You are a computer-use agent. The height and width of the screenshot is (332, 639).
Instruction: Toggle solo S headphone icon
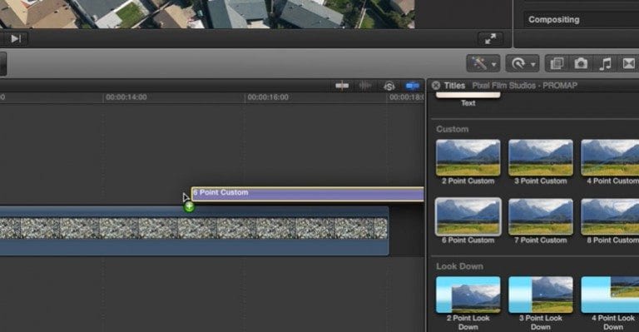pos(389,86)
